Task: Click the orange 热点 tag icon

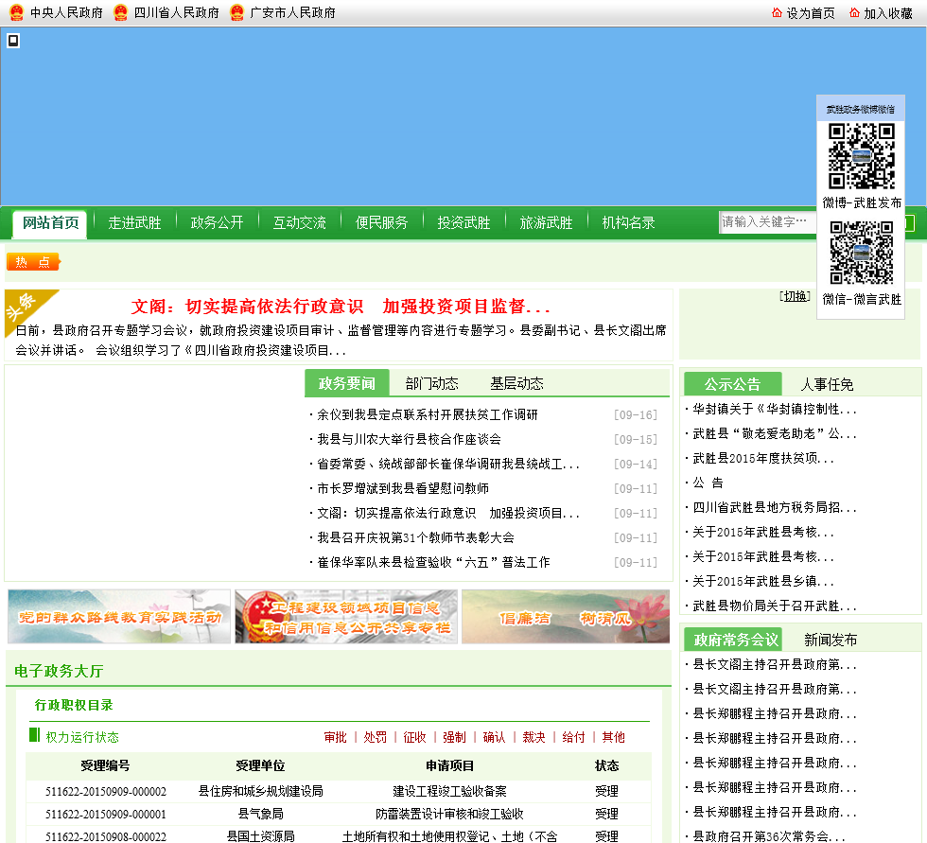Action: tap(33, 262)
